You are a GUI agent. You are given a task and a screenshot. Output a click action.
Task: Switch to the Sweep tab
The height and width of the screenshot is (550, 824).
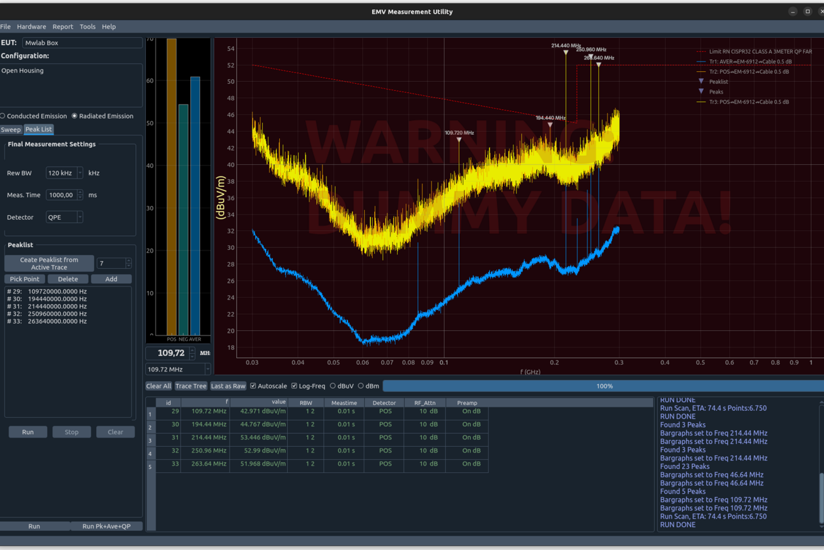point(10,129)
